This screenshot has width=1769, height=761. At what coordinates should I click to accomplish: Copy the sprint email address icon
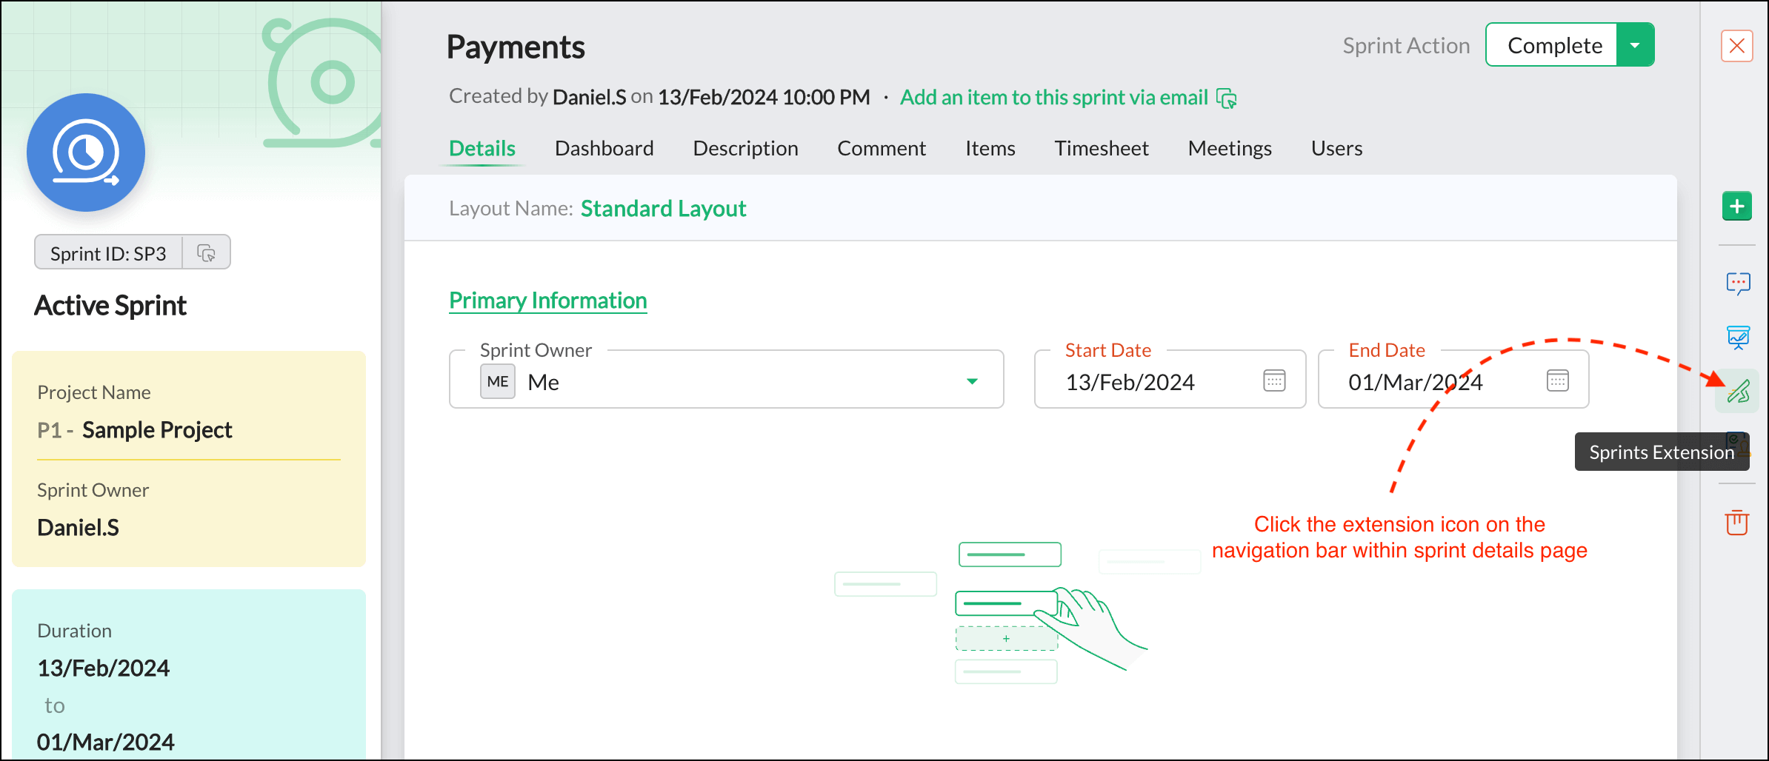click(1227, 98)
